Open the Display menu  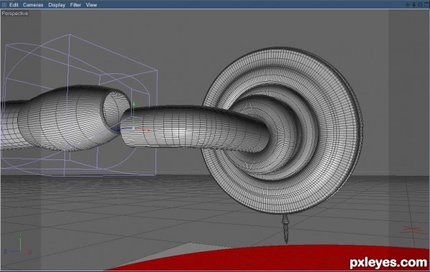(x=57, y=5)
